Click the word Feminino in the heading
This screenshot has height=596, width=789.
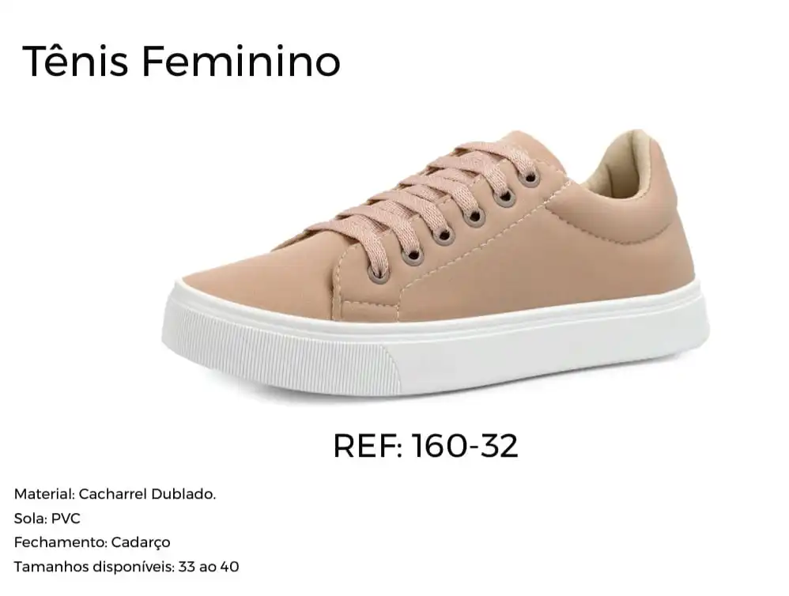click(242, 62)
